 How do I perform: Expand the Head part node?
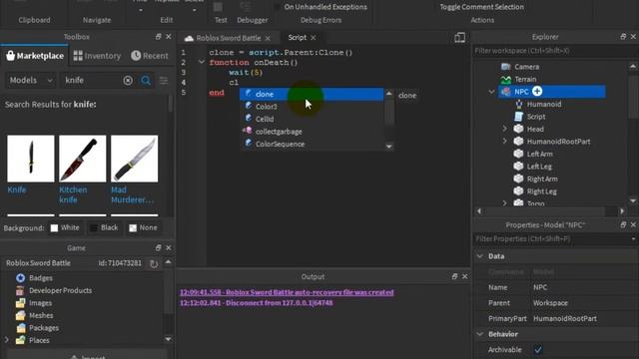pos(504,129)
